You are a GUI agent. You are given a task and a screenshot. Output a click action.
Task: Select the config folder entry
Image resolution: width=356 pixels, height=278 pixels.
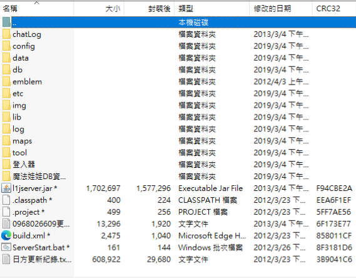(24, 46)
